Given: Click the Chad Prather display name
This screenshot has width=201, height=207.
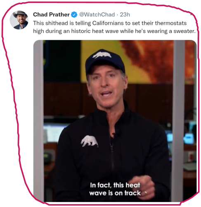Looking at the screenshot, I should coord(51,14).
